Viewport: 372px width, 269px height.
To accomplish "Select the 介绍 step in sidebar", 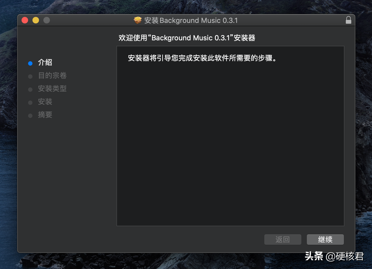I will click(45, 62).
